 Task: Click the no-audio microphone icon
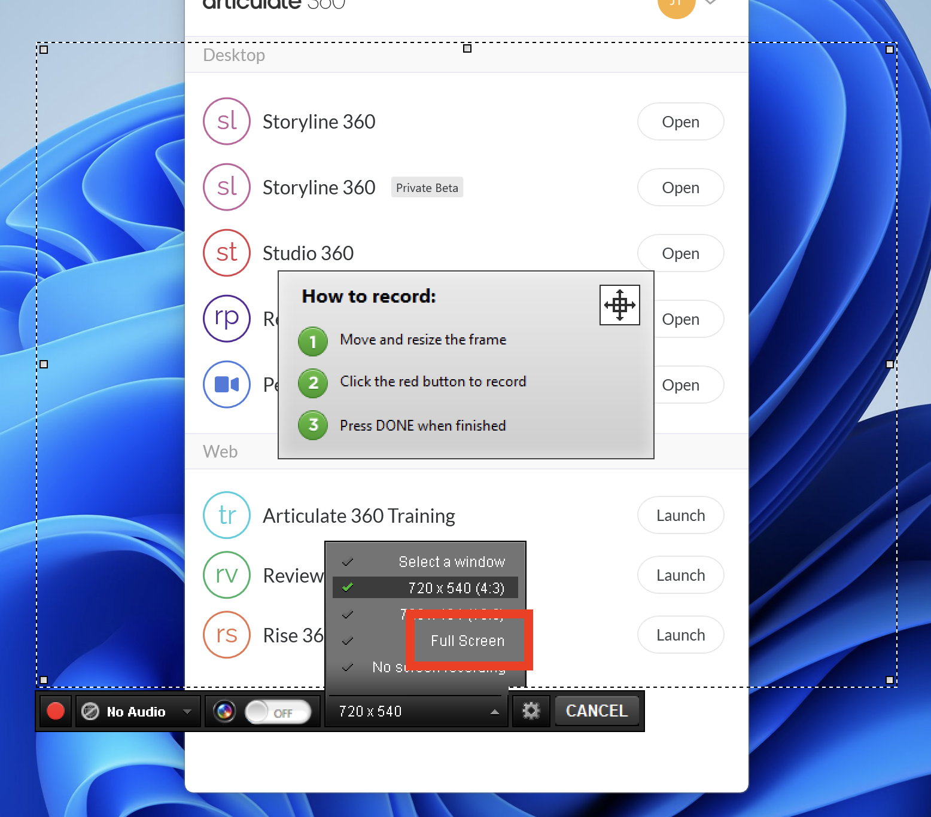point(90,711)
